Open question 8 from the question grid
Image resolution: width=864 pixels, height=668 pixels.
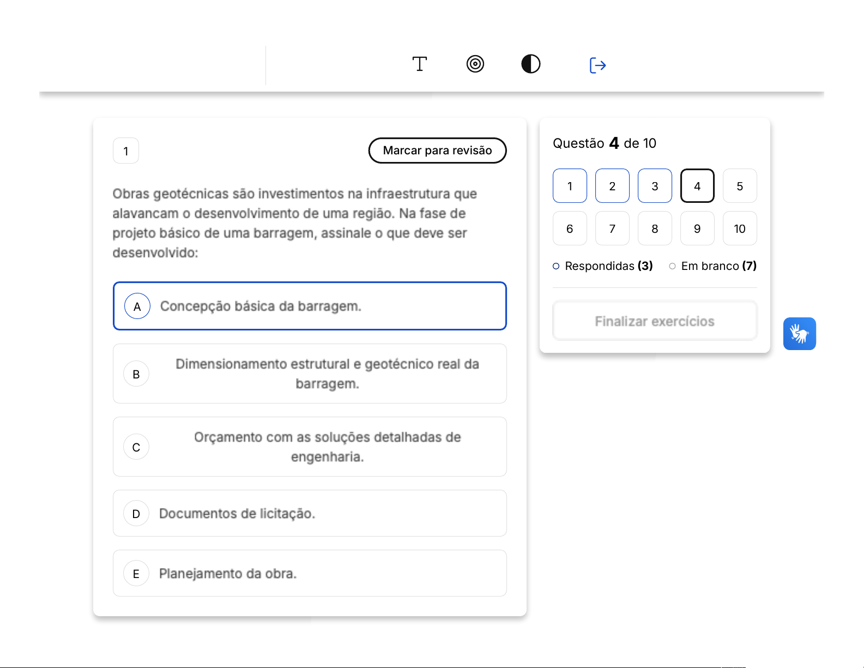[655, 228]
